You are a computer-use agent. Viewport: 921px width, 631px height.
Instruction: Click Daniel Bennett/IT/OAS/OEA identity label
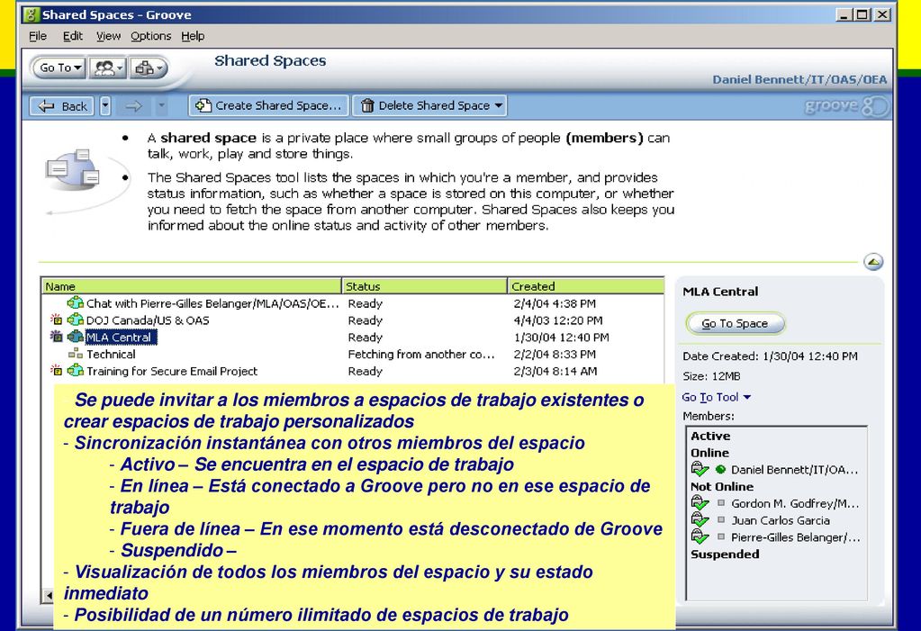pos(799,80)
